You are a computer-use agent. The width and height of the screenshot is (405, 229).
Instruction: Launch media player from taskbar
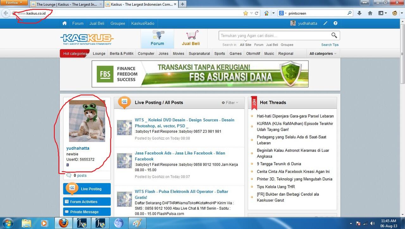click(x=44, y=223)
